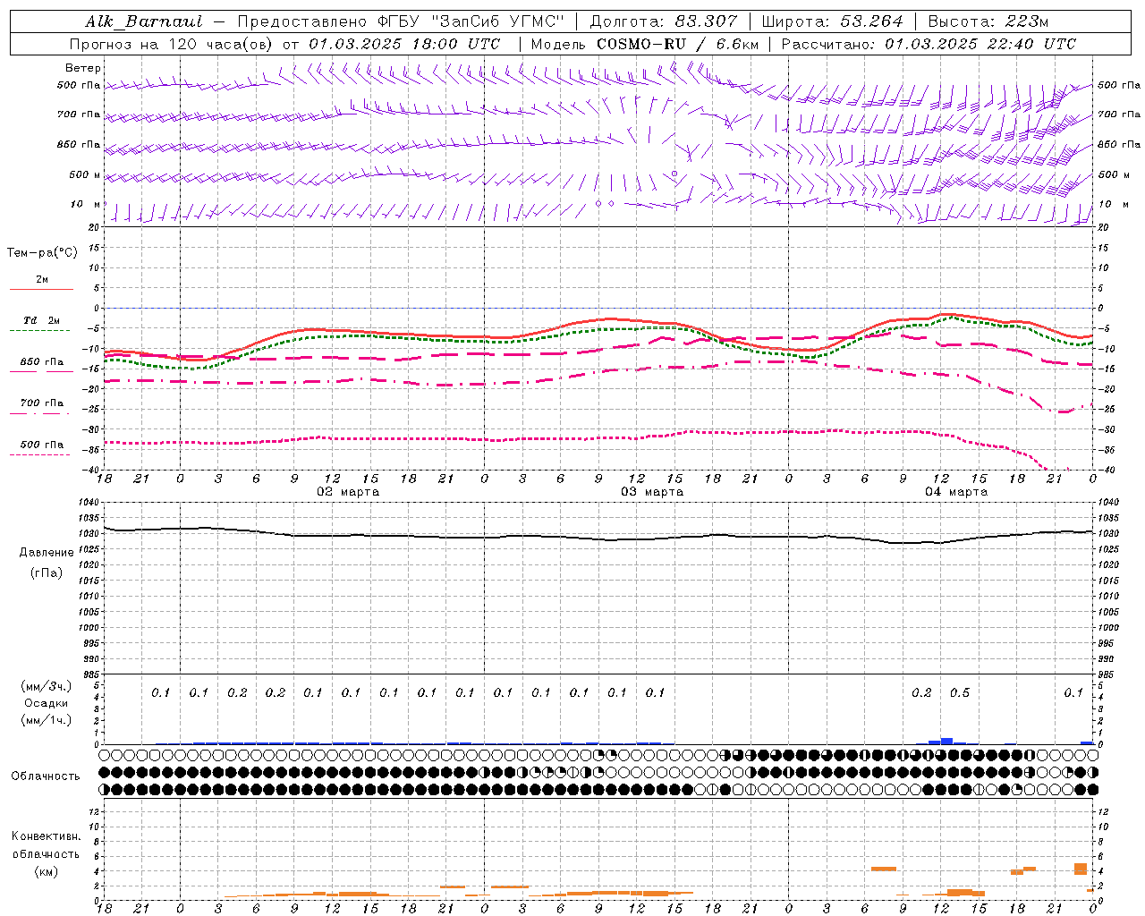Viewport: 1145px width, 916px height.
Task: Click the latitude value 'Широта: 53.264'
Action: coord(832,21)
